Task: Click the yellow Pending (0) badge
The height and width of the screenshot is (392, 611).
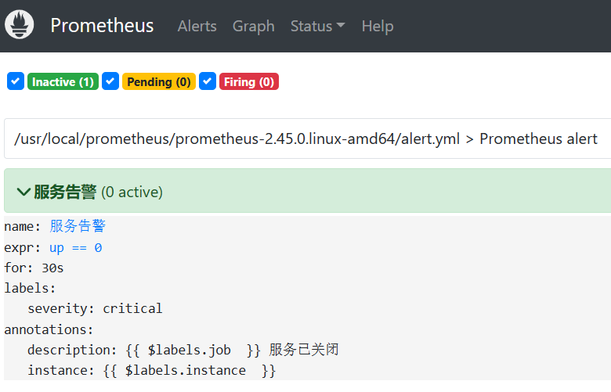Action: (x=159, y=81)
